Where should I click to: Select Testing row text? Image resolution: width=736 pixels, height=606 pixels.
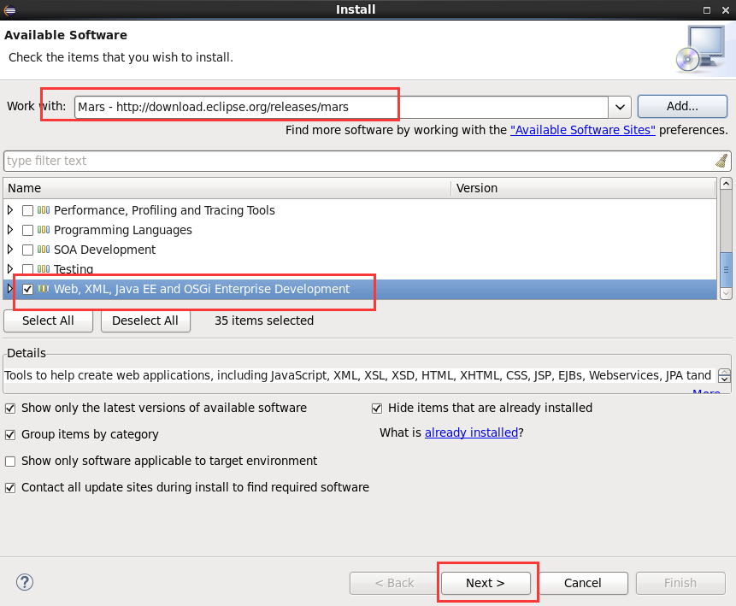tap(74, 269)
